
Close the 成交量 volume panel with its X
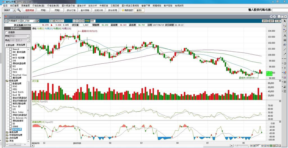click(x=280, y=81)
